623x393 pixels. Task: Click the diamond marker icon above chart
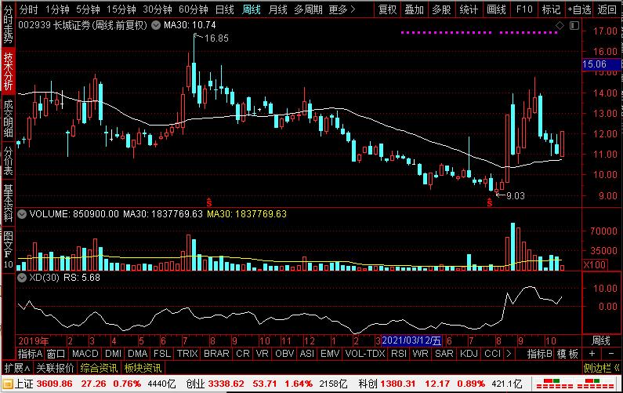coord(558,26)
